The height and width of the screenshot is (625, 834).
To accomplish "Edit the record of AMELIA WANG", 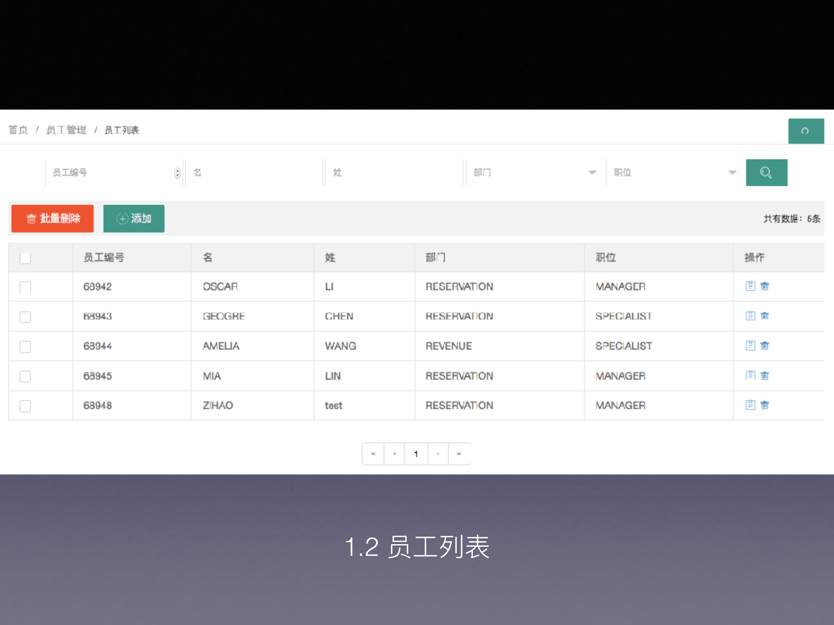I will coord(750,346).
